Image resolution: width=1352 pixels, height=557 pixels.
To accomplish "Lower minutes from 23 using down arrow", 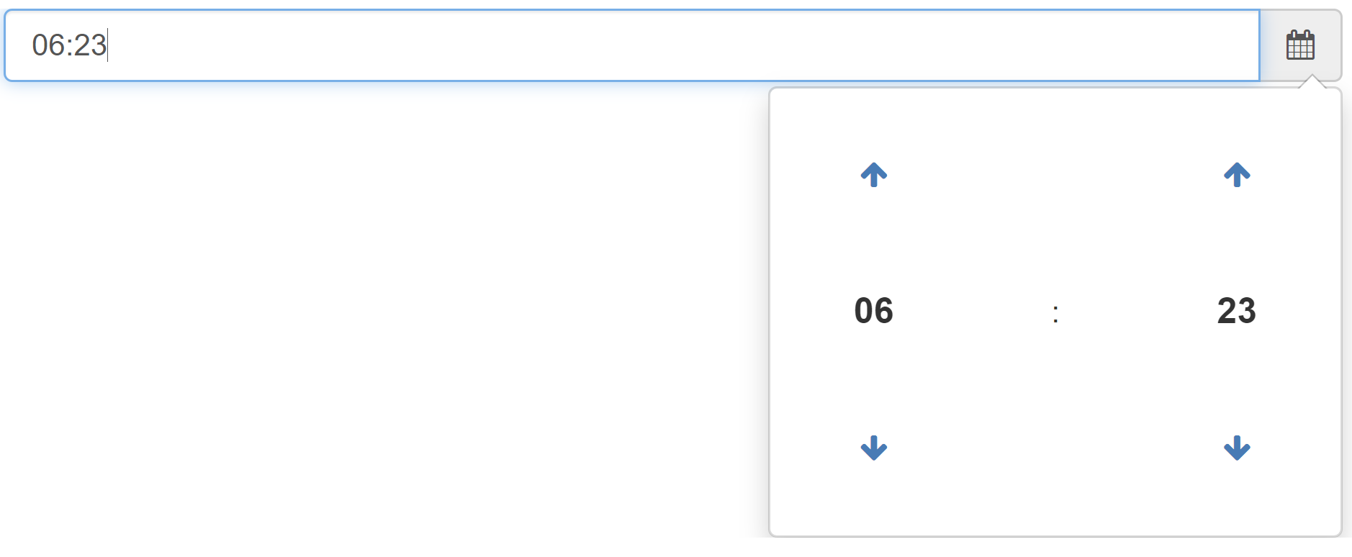I will pyautogui.click(x=1237, y=448).
